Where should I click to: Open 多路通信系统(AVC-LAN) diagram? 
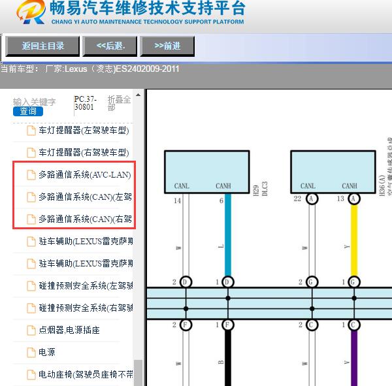point(85,175)
